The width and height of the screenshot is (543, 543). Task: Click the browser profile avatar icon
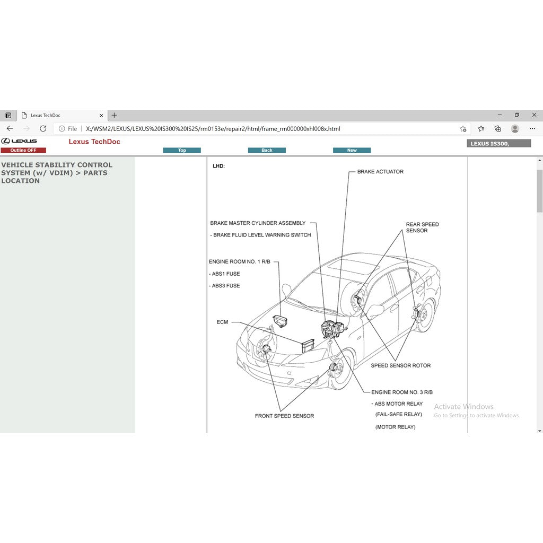tap(514, 128)
